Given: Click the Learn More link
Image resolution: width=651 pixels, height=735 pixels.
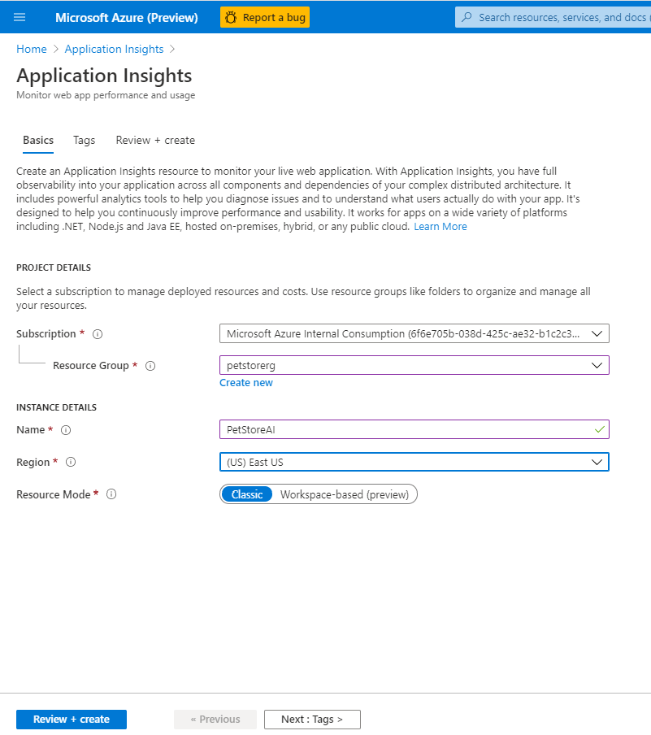Looking at the screenshot, I should click(440, 226).
